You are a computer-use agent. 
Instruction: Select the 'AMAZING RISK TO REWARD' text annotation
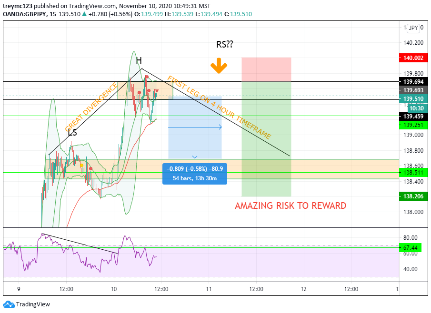pos(291,205)
